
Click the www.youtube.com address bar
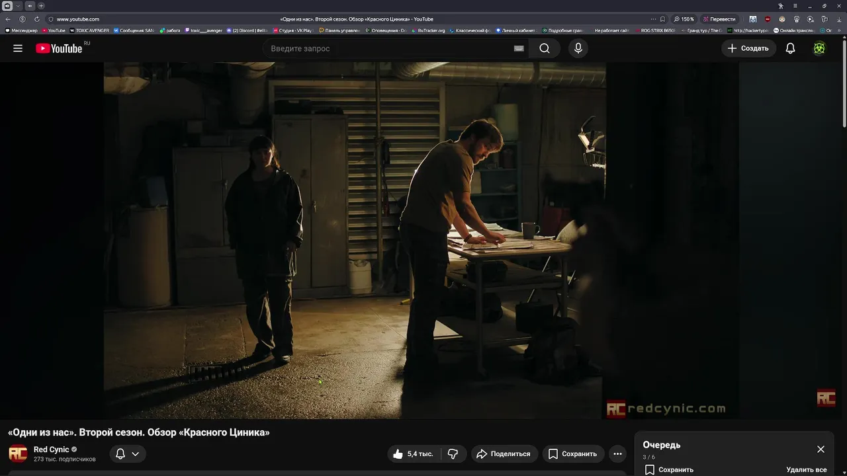click(78, 19)
